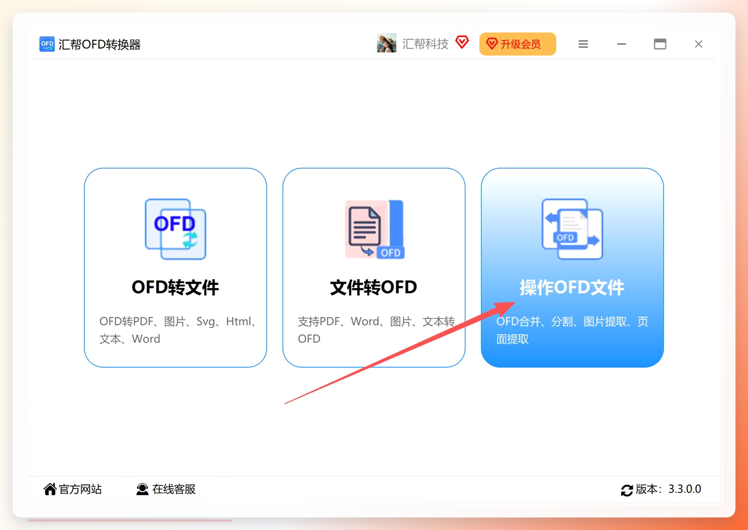
Task: Open the 汇帮科技 user avatar
Action: (386, 43)
